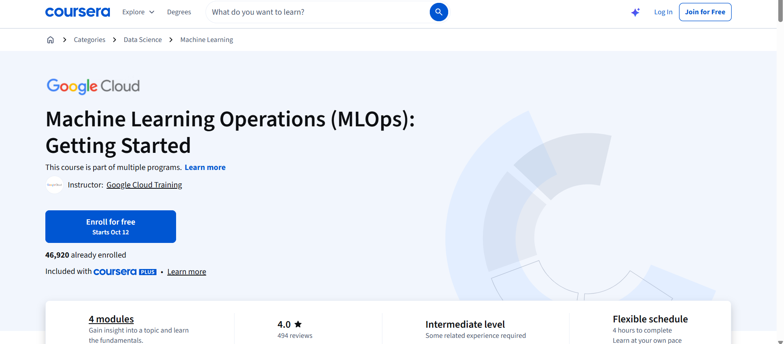Click the course title heading
Screen dimensions: 784x344
tap(230, 132)
